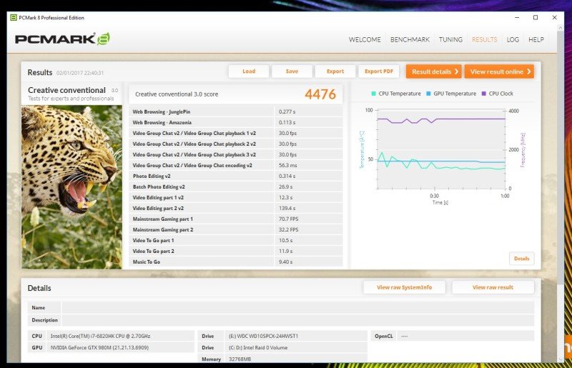Select the RESULTS tab
Image resolution: width=572 pixels, height=368 pixels.
484,39
